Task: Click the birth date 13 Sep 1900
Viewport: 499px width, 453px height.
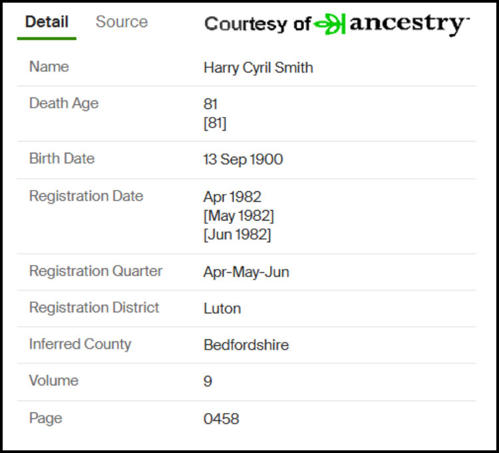Action: [243, 159]
